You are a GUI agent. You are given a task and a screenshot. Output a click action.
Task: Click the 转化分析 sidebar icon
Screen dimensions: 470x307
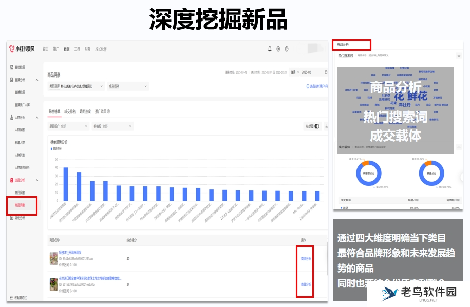click(12, 218)
